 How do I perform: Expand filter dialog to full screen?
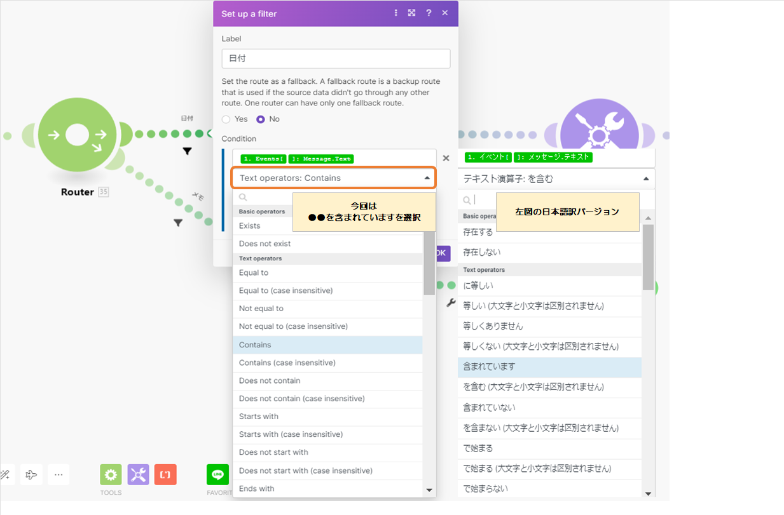(x=412, y=13)
